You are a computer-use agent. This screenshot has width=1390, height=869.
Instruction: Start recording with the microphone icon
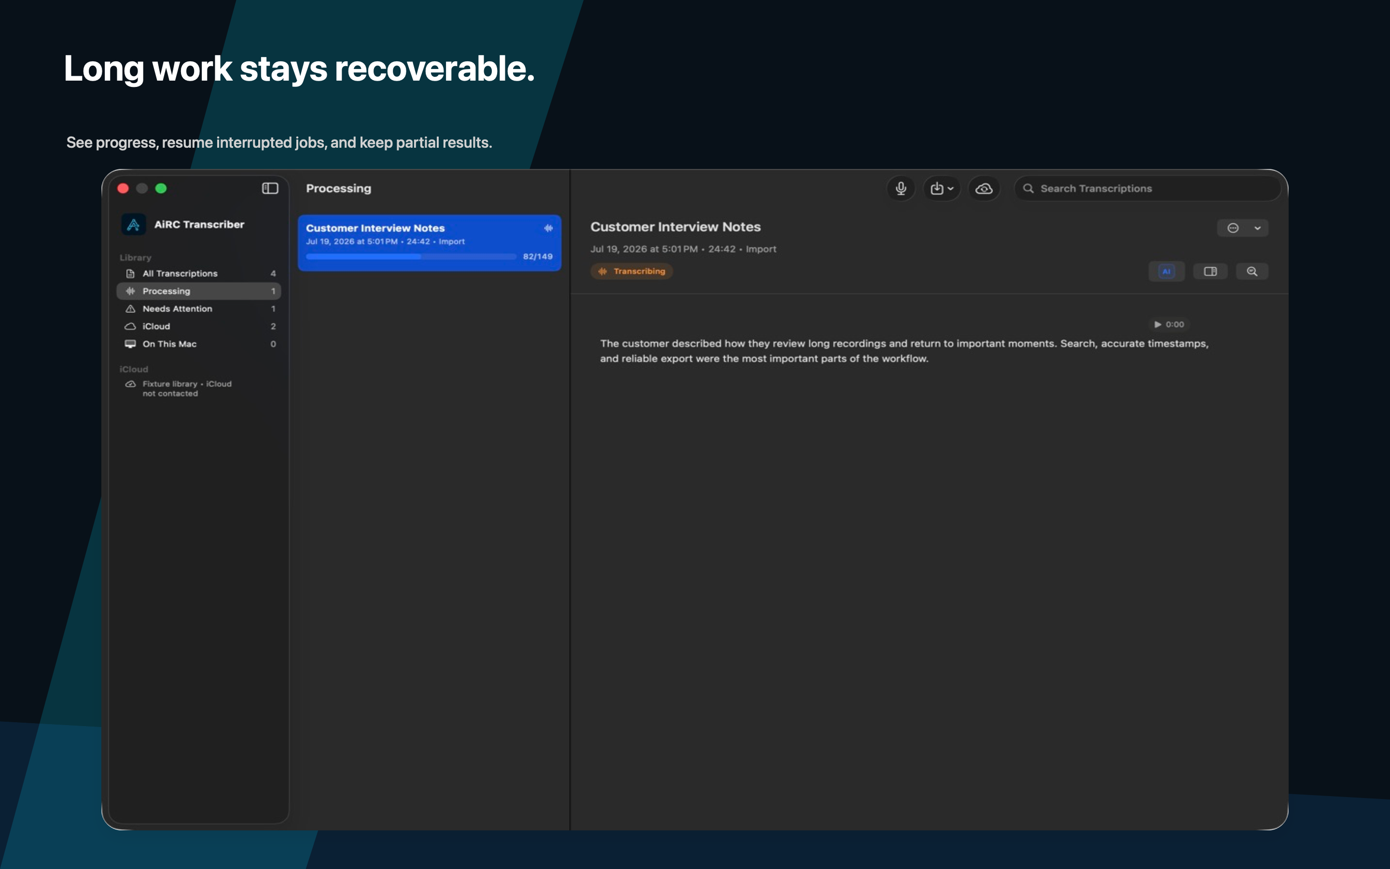(x=901, y=188)
